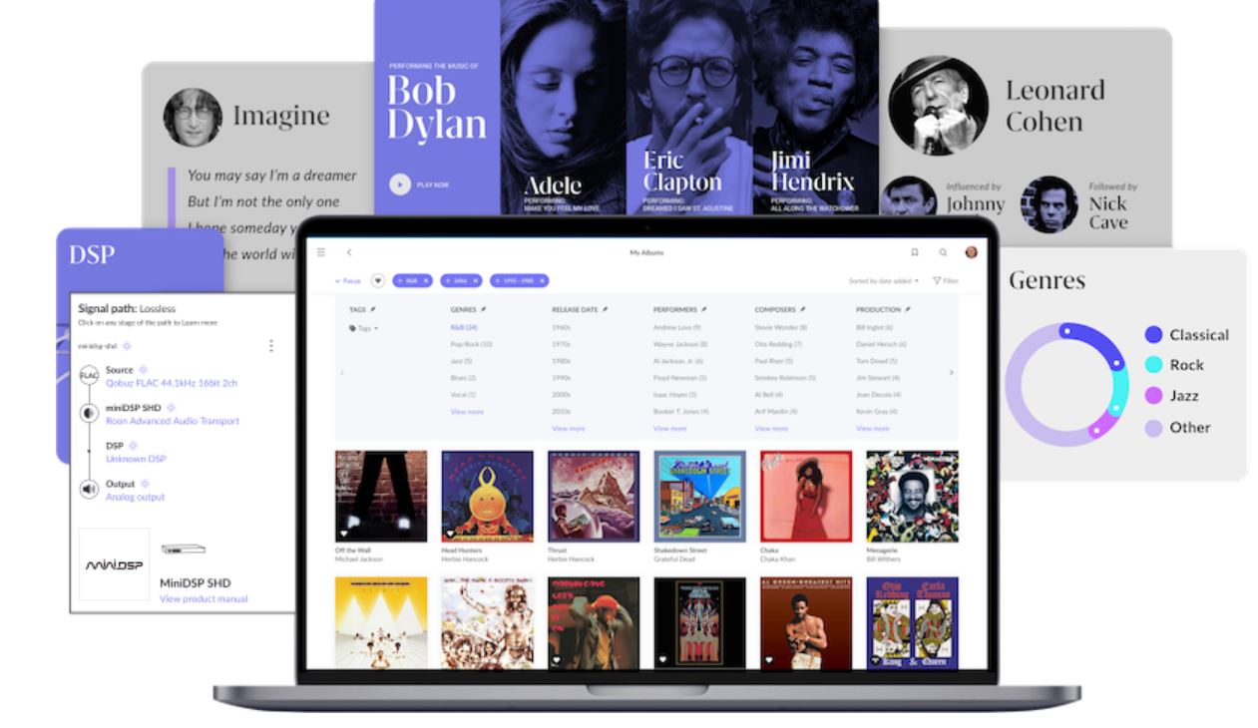The width and height of the screenshot is (1258, 728).
Task: Open the Shakedown Street album cover
Action: click(699, 496)
